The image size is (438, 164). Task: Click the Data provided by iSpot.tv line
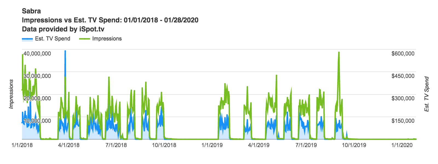tap(63, 29)
